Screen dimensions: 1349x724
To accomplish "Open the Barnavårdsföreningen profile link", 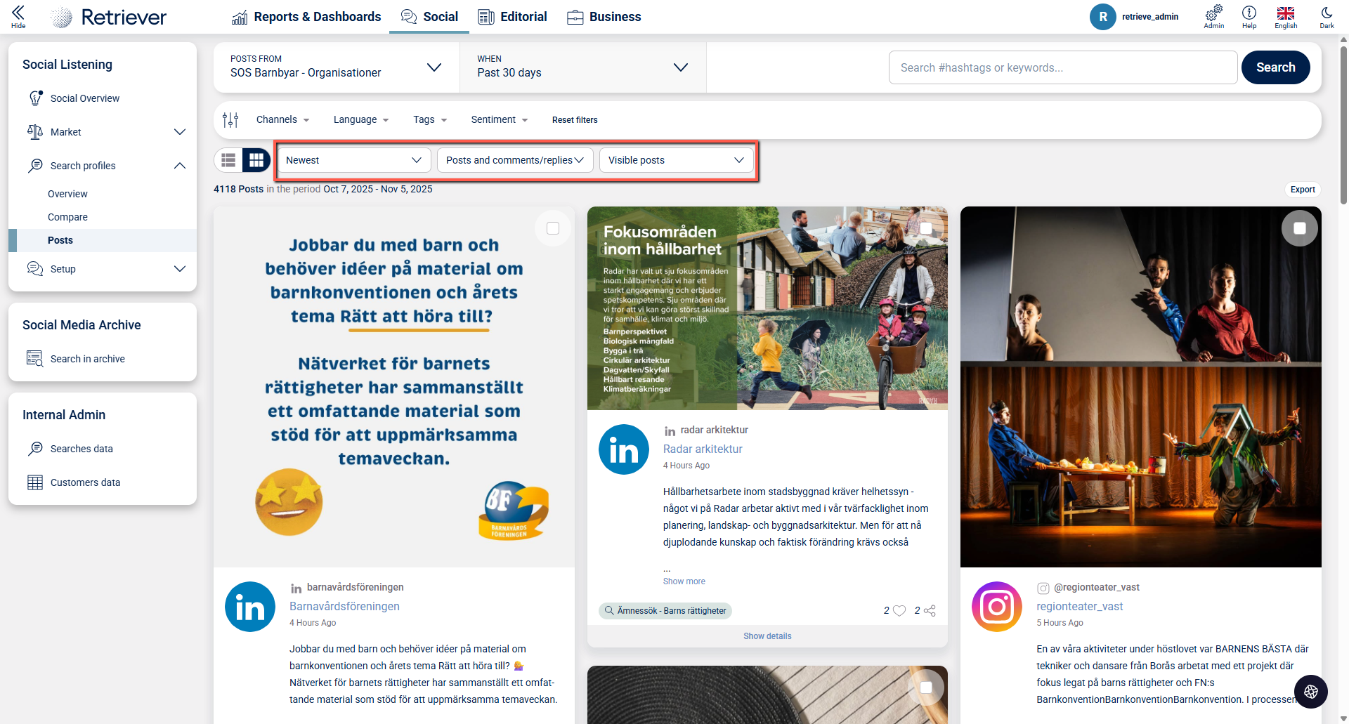I will tap(344, 607).
